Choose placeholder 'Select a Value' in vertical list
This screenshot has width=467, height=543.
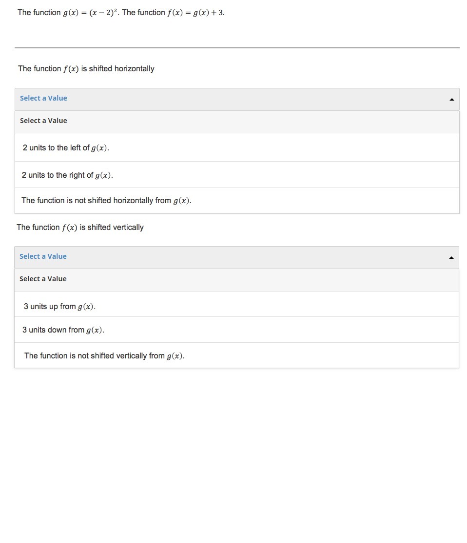click(43, 279)
